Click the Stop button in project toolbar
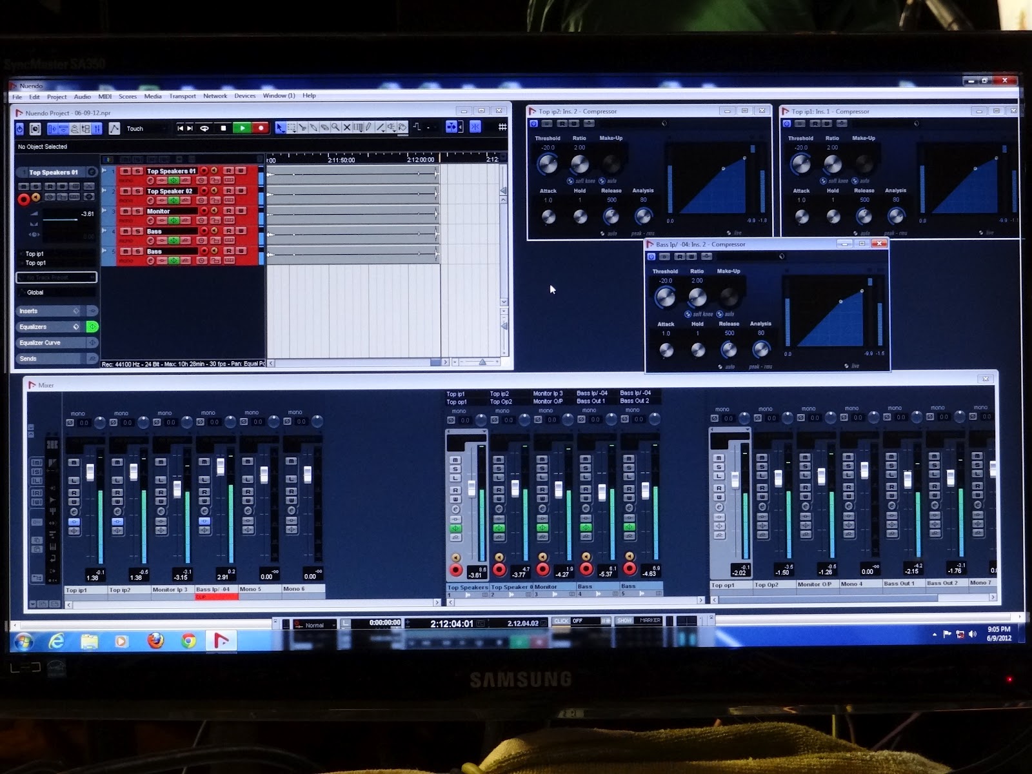 (x=224, y=128)
